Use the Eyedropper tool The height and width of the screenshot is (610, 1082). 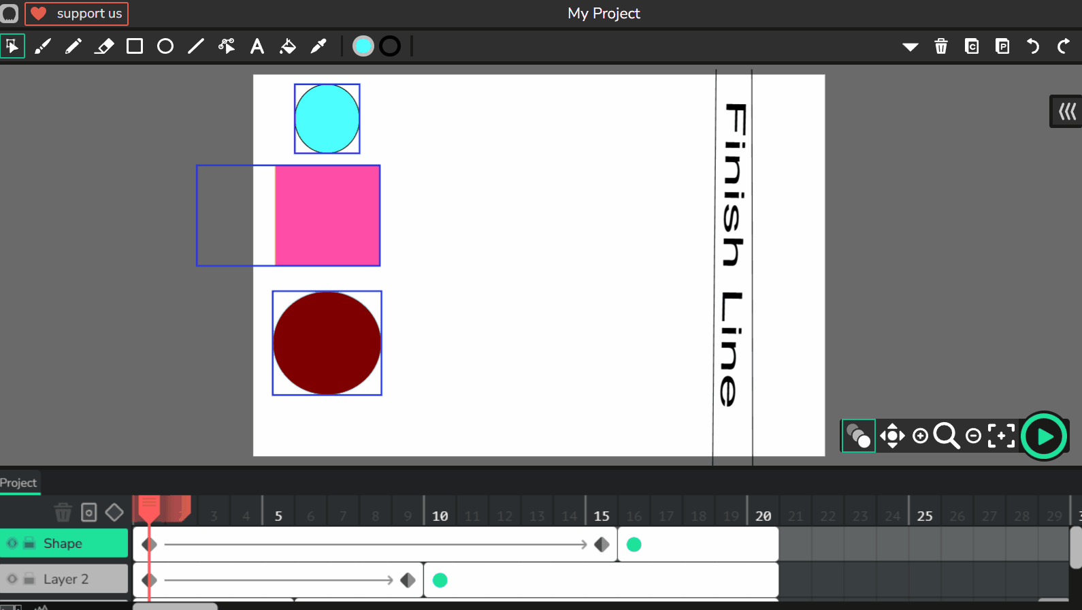tap(318, 46)
